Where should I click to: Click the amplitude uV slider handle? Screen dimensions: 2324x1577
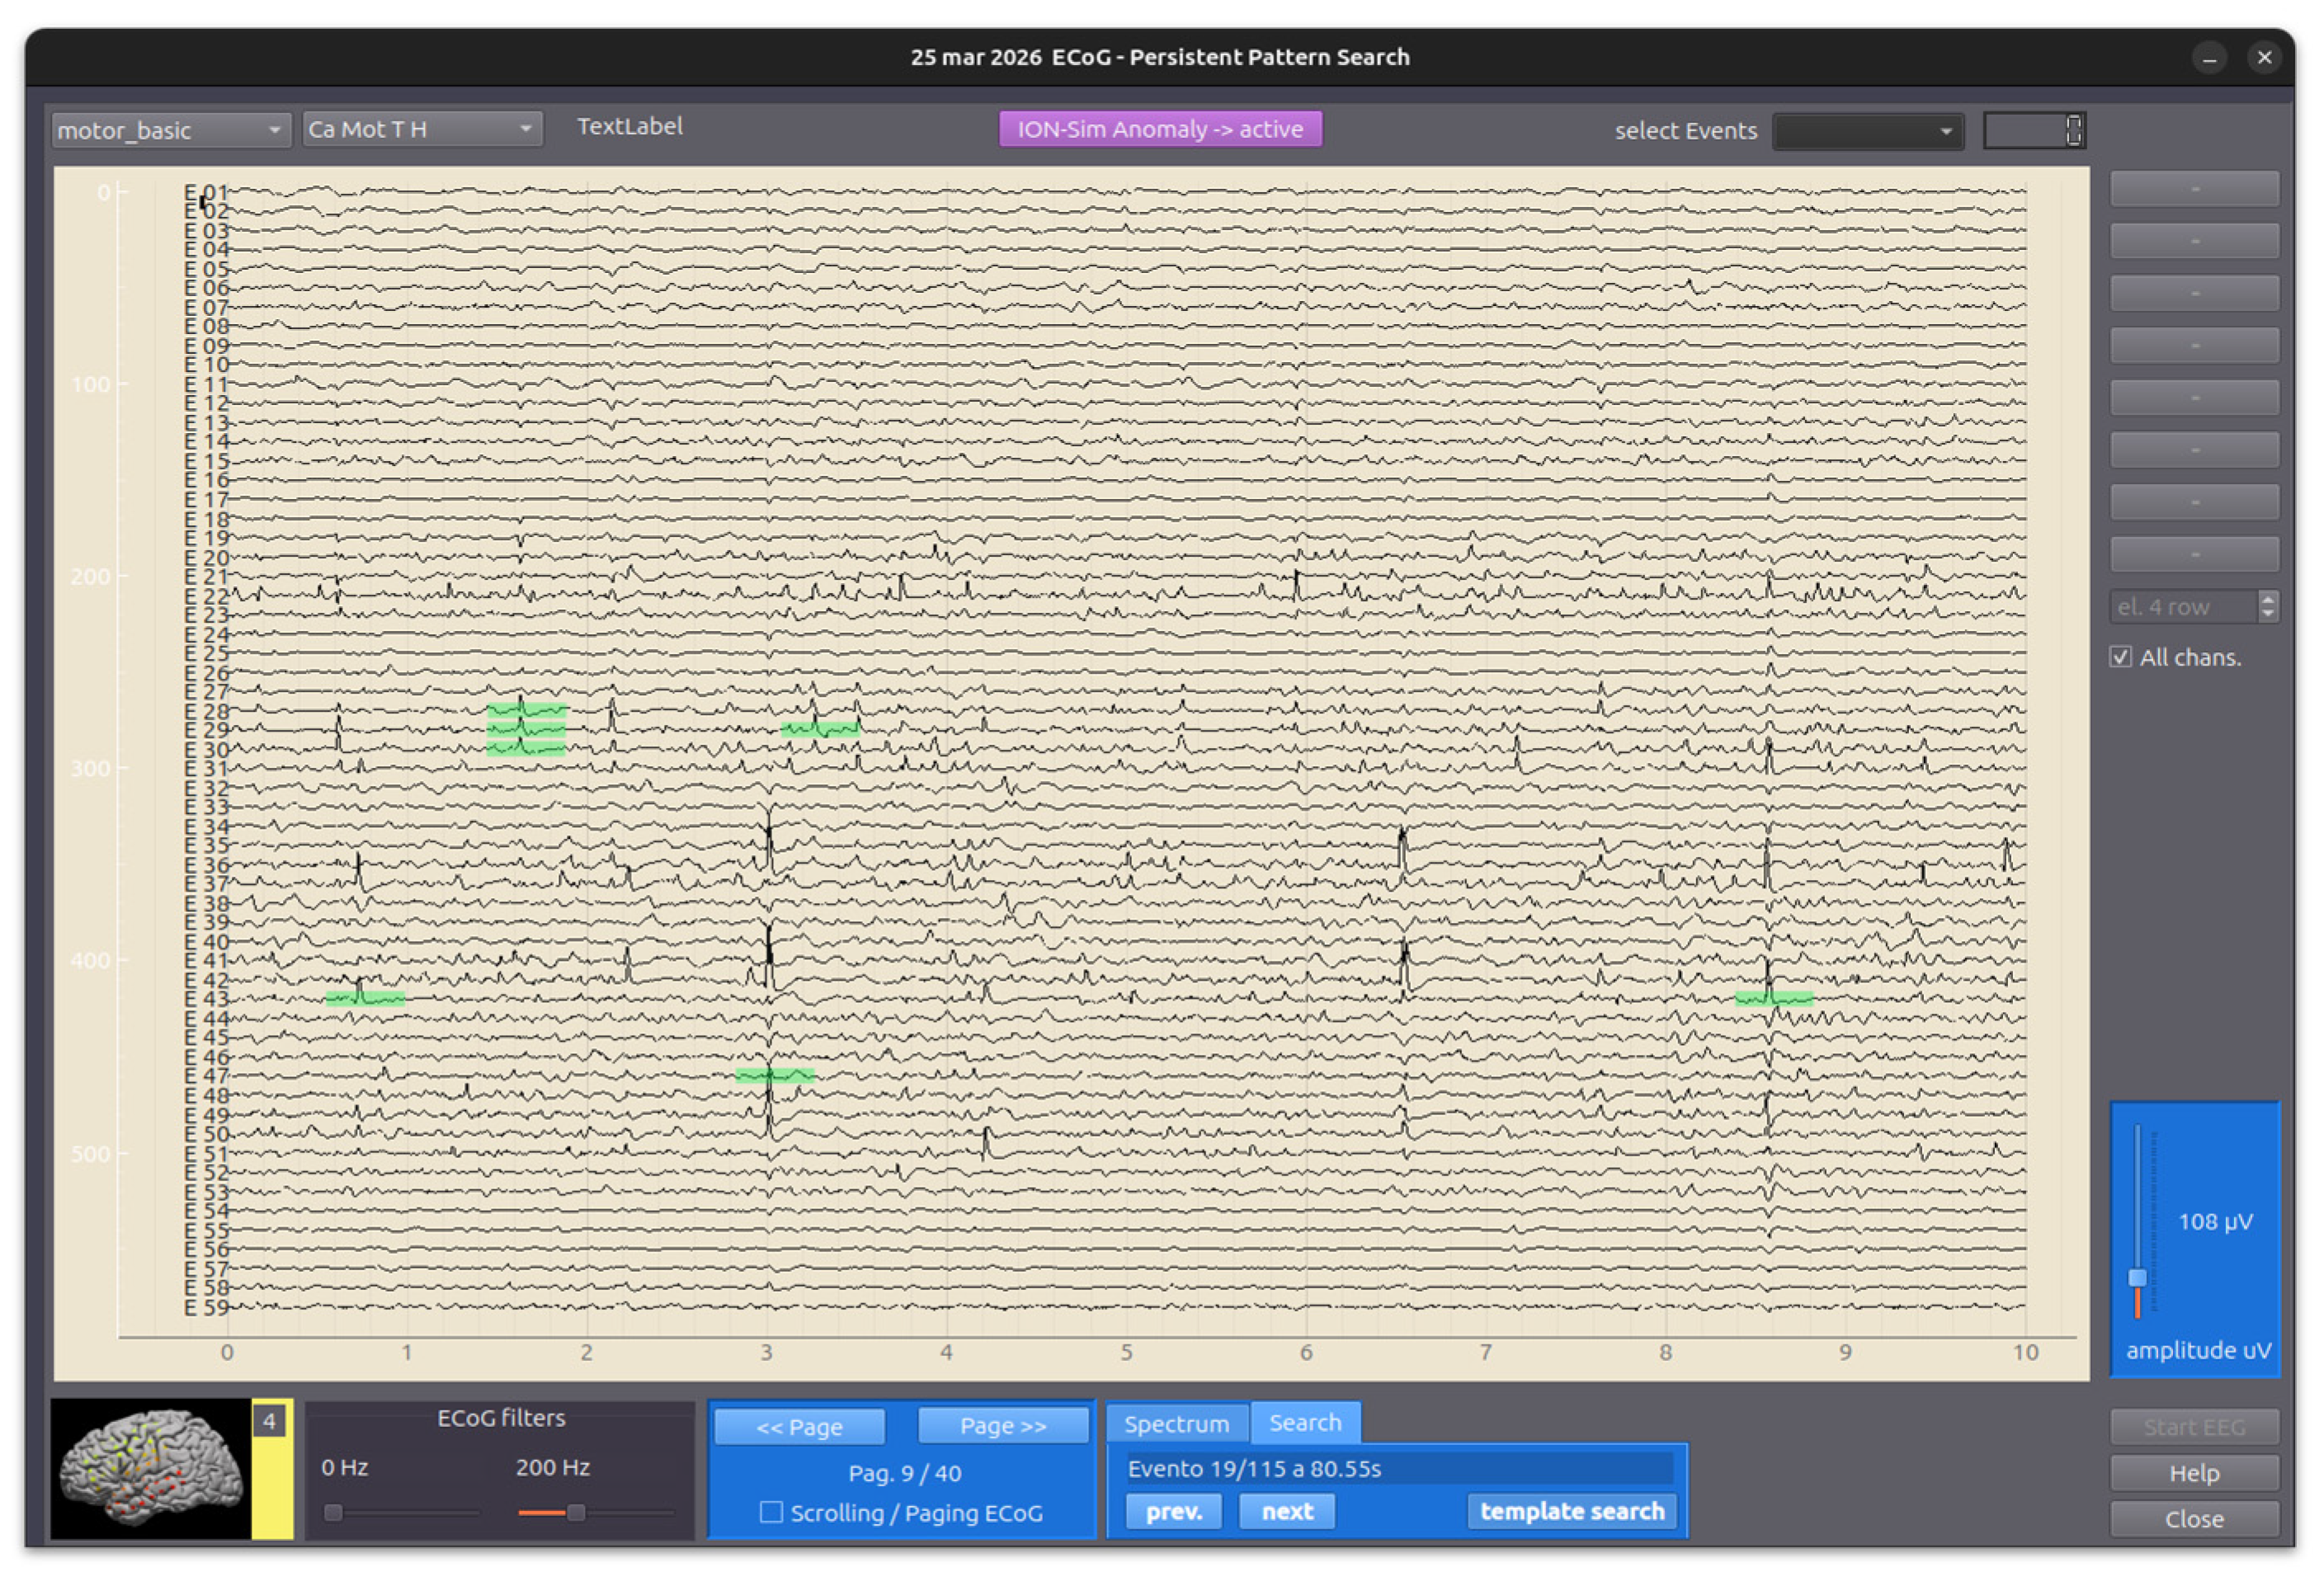tap(2137, 1278)
